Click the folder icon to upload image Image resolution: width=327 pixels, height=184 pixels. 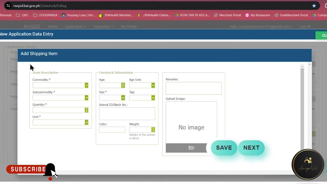[191, 148]
